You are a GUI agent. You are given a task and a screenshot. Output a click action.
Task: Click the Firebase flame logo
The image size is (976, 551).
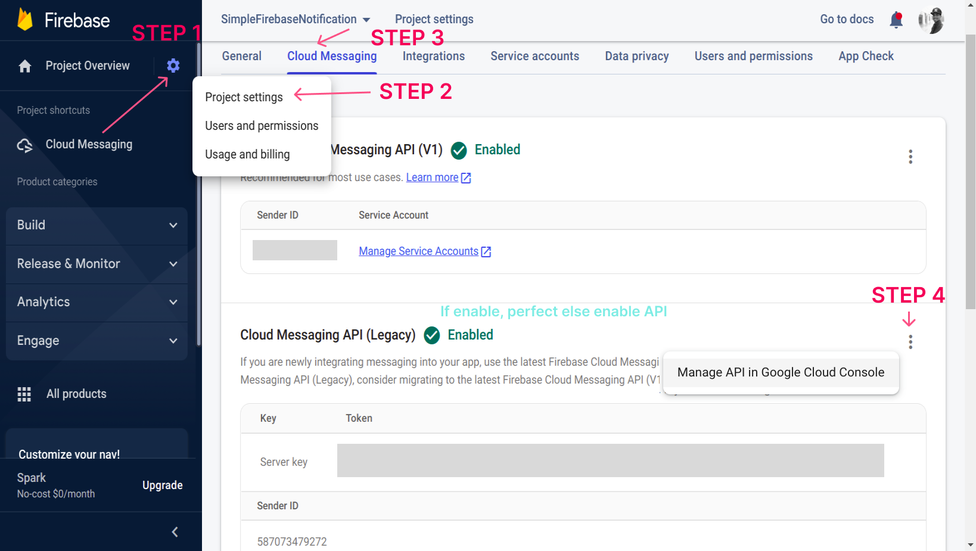[x=25, y=20]
